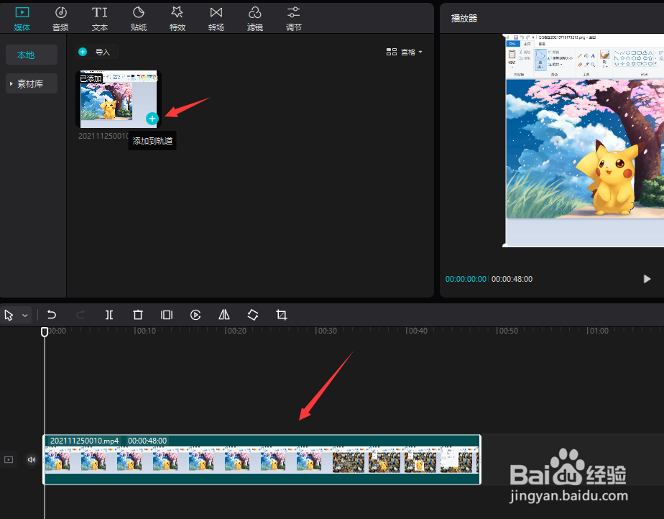664x519 pixels.
Task: Switch to the 特效 effects tab
Action: pyautogui.click(x=177, y=19)
